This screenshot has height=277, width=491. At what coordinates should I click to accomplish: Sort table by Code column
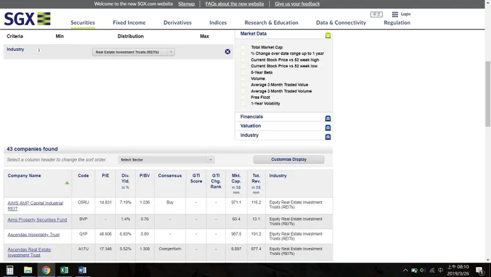83,176
